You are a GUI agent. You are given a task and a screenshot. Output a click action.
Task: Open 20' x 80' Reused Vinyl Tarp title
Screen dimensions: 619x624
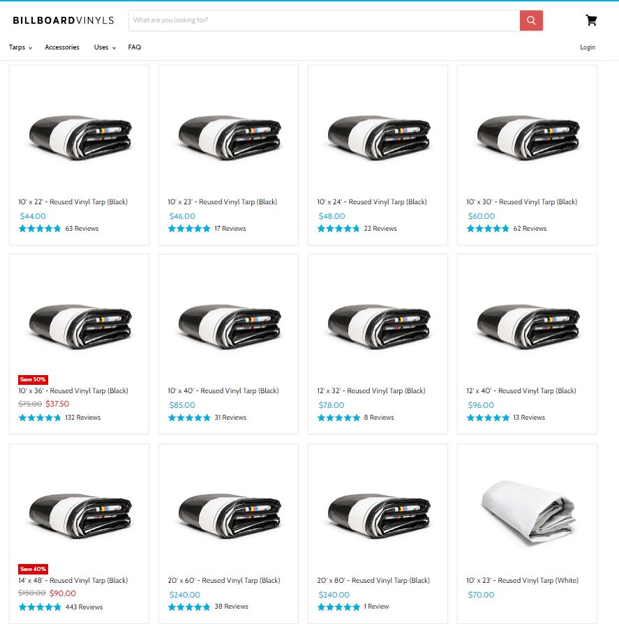pos(373,580)
